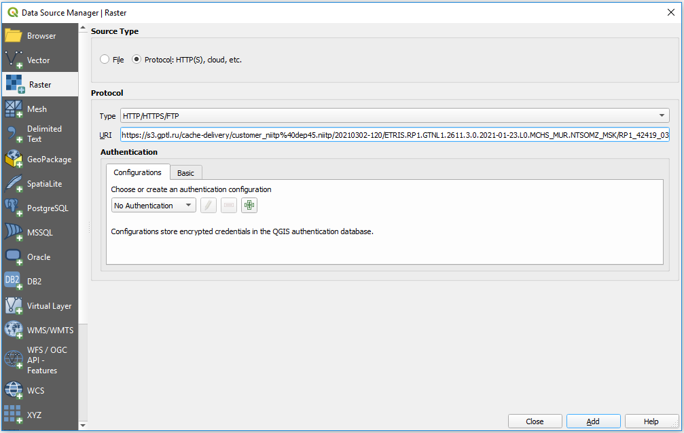The image size is (684, 433).
Task: Select Protocol HTTP(S) cloud radio option
Action: [137, 59]
